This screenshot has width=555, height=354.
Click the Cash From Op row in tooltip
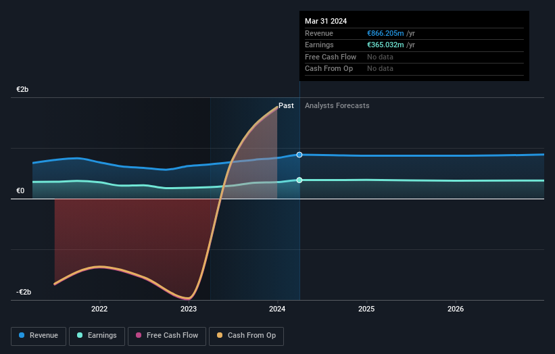(x=414, y=69)
